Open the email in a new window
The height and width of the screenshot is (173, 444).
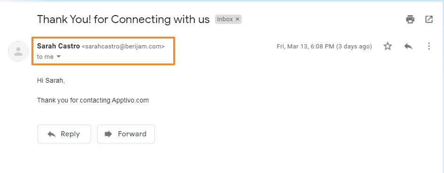[429, 19]
